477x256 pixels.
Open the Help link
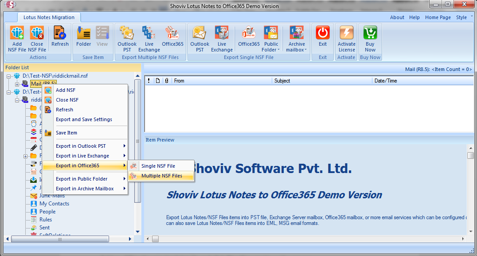(414, 17)
